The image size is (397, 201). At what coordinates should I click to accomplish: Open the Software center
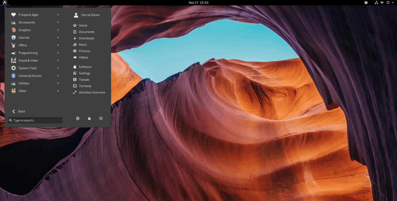pyautogui.click(x=85, y=67)
